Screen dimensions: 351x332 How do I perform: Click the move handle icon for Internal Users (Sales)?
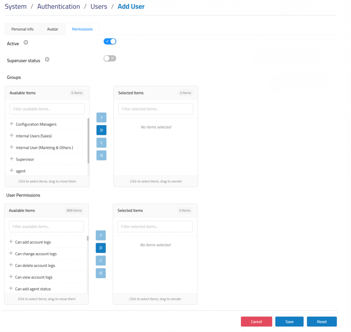(12, 135)
